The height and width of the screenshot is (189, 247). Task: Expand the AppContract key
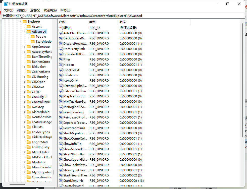tap(24, 47)
